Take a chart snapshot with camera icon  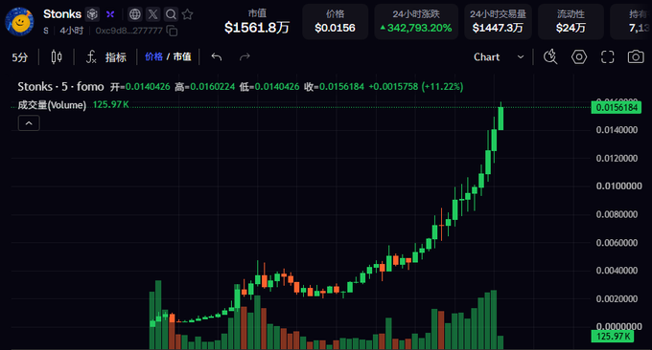click(636, 56)
